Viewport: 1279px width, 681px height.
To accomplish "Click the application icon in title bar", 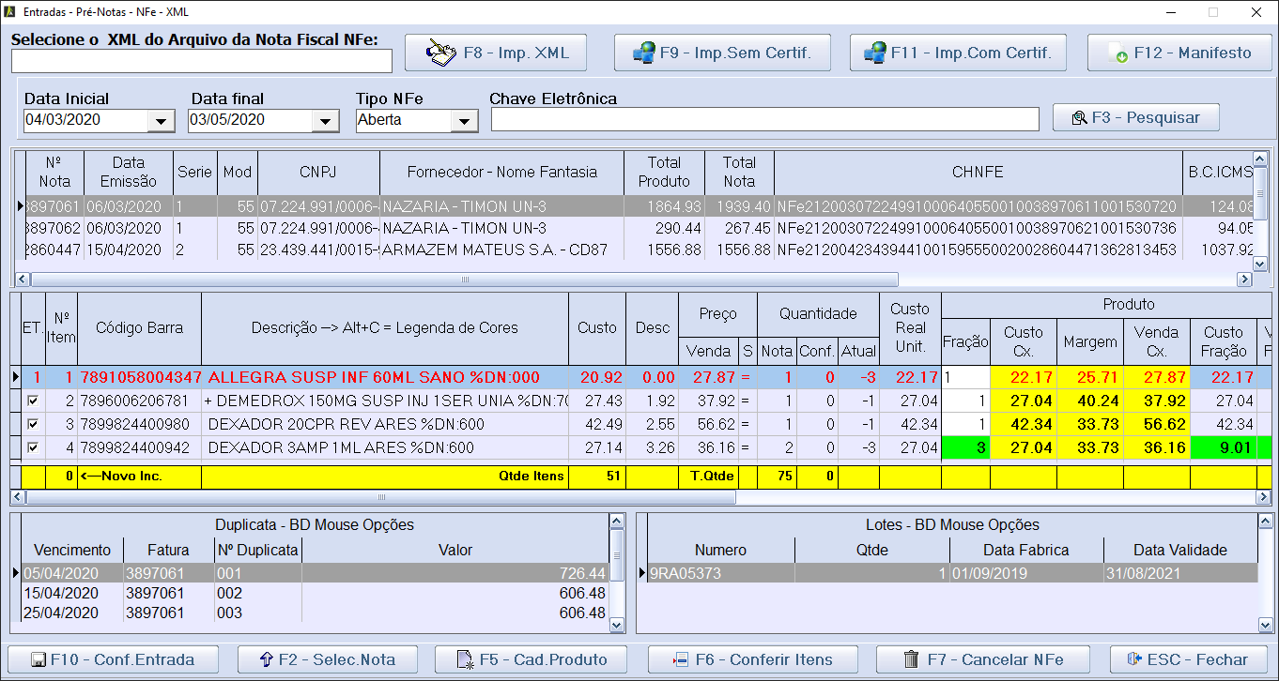I will click(x=10, y=12).
